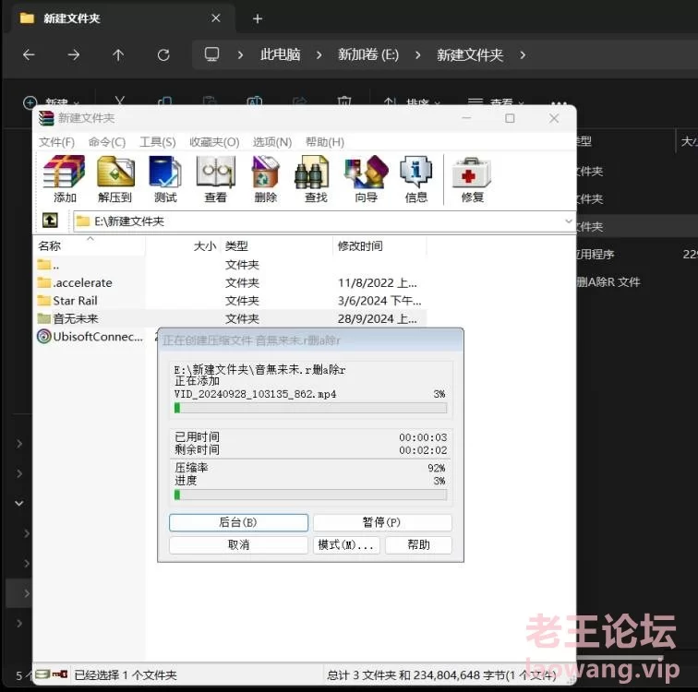Screen dimensions: 698x692
Task: Click the 模式(M)... mode button
Action: (x=346, y=544)
